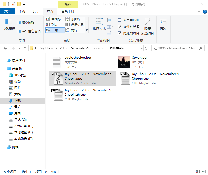Toggle the preview pane
208x175 pixels.
pos(25,22)
